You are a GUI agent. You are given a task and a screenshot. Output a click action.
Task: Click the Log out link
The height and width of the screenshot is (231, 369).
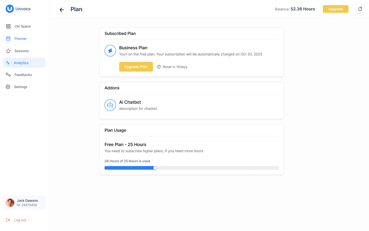(x=20, y=220)
